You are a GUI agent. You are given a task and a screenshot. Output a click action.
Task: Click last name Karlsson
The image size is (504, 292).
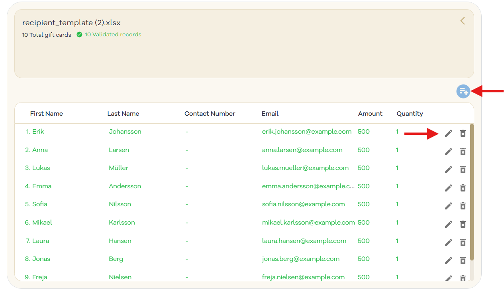coord(122,223)
